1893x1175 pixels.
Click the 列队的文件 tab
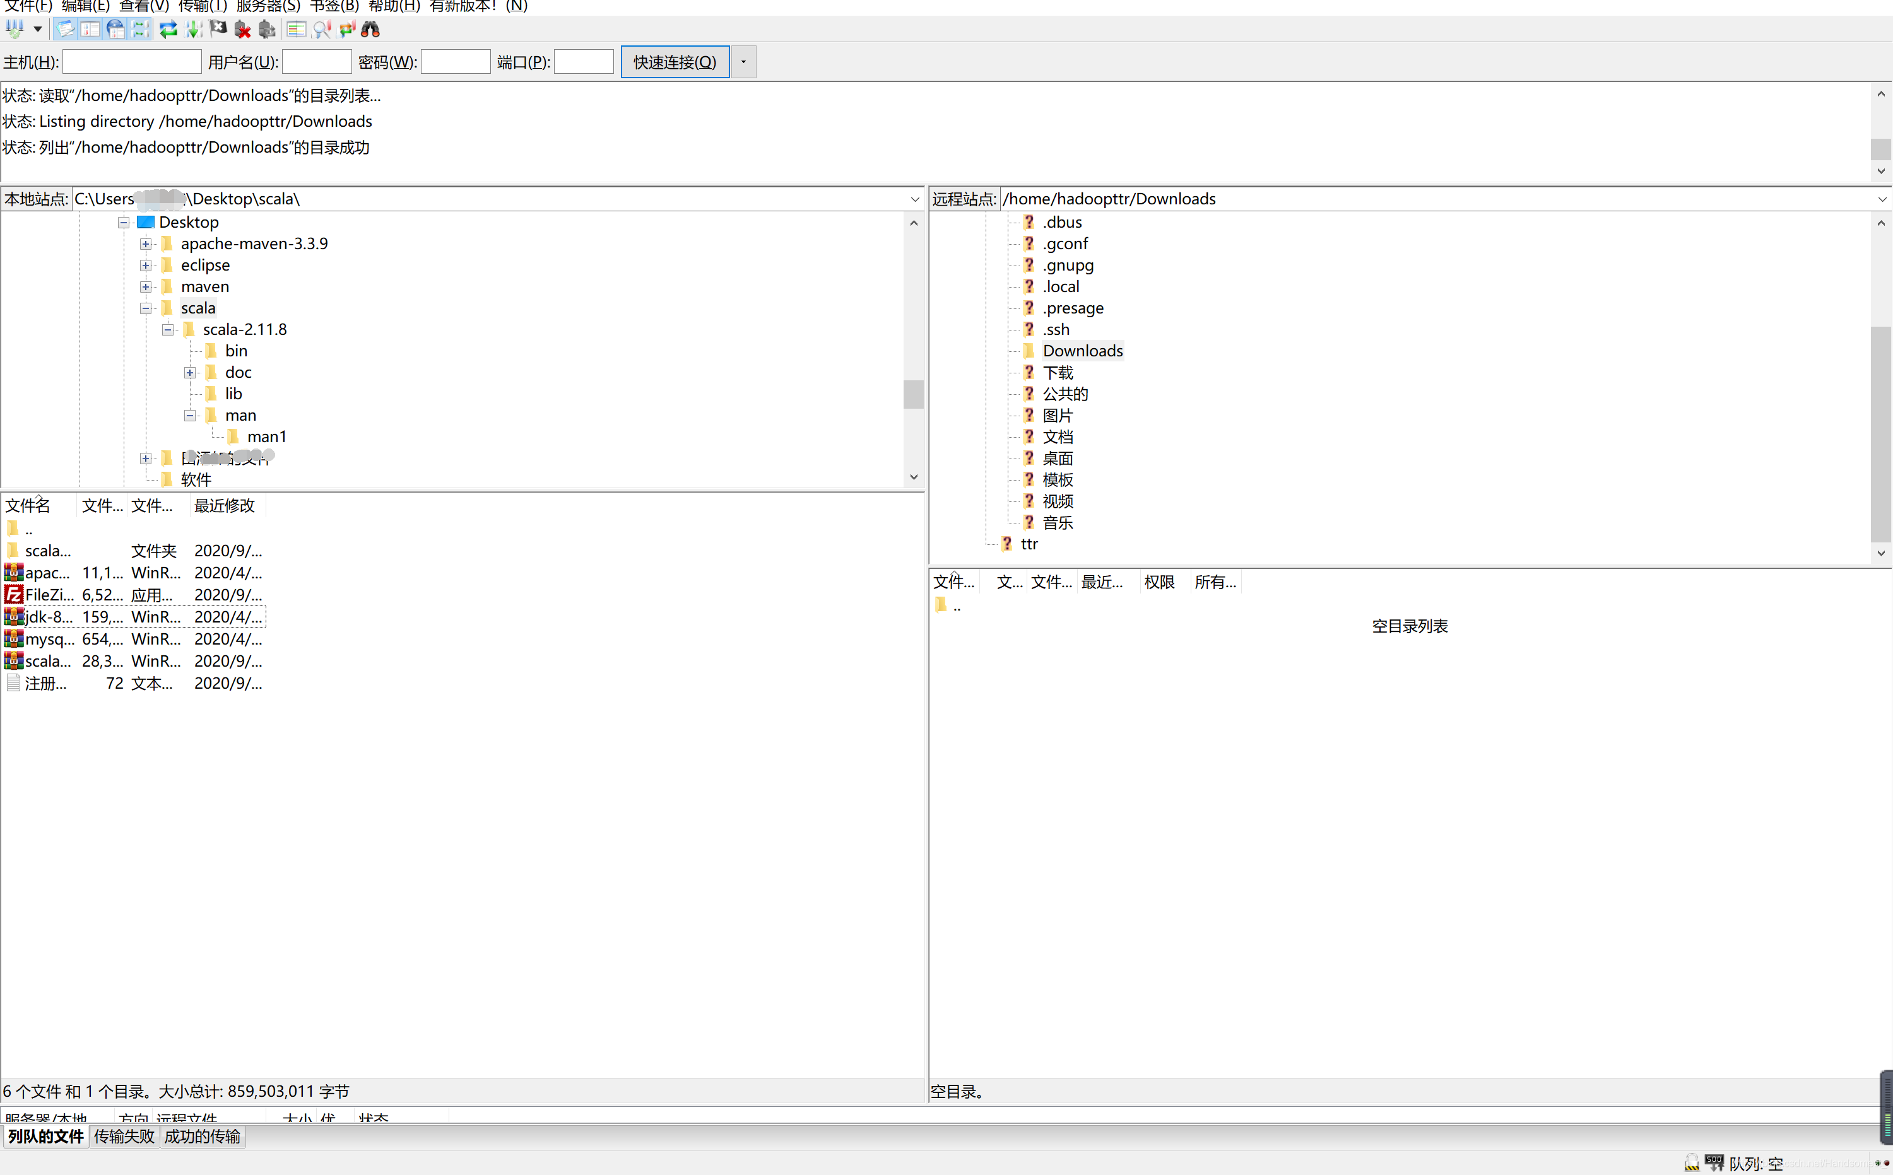point(46,1137)
